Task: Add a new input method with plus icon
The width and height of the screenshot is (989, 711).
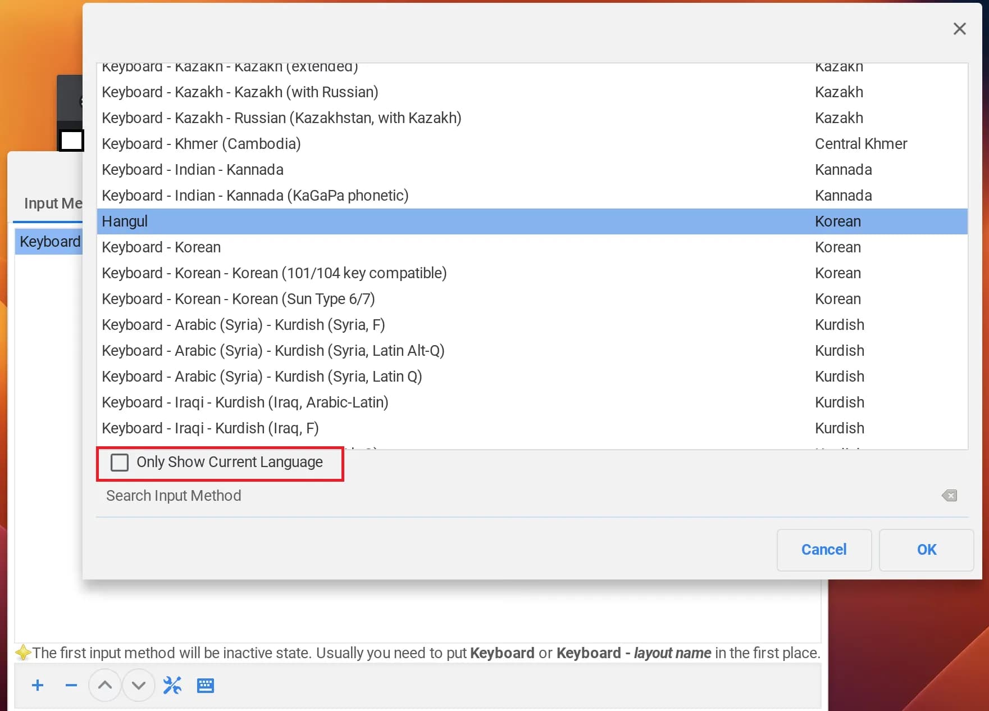Action: 37,685
